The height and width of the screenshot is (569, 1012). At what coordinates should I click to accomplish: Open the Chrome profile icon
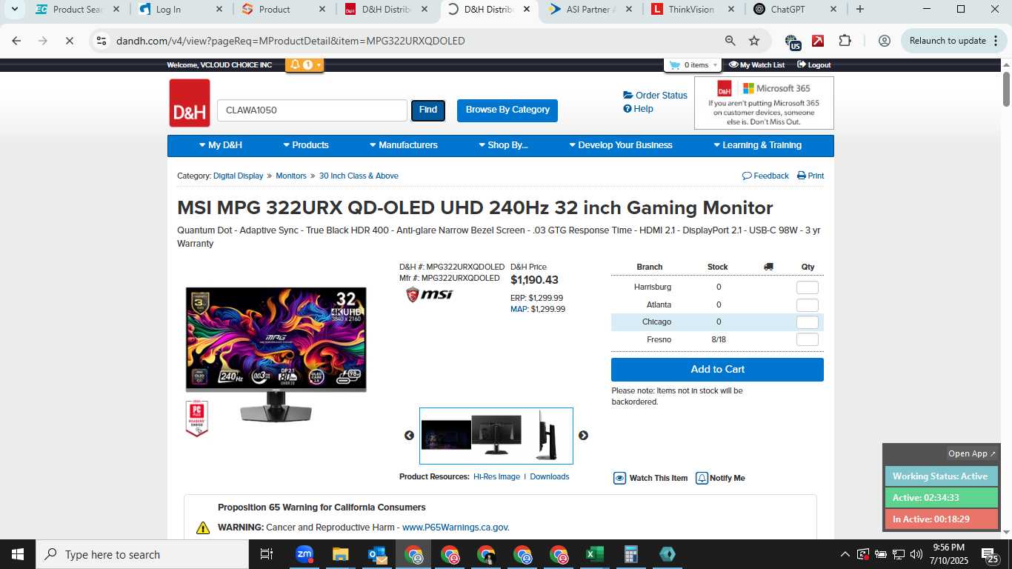point(884,41)
